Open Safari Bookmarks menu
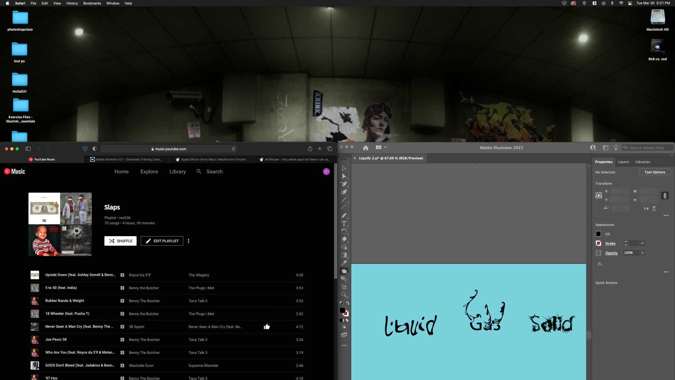Screen dimensions: 675x380 click(92, 3)
